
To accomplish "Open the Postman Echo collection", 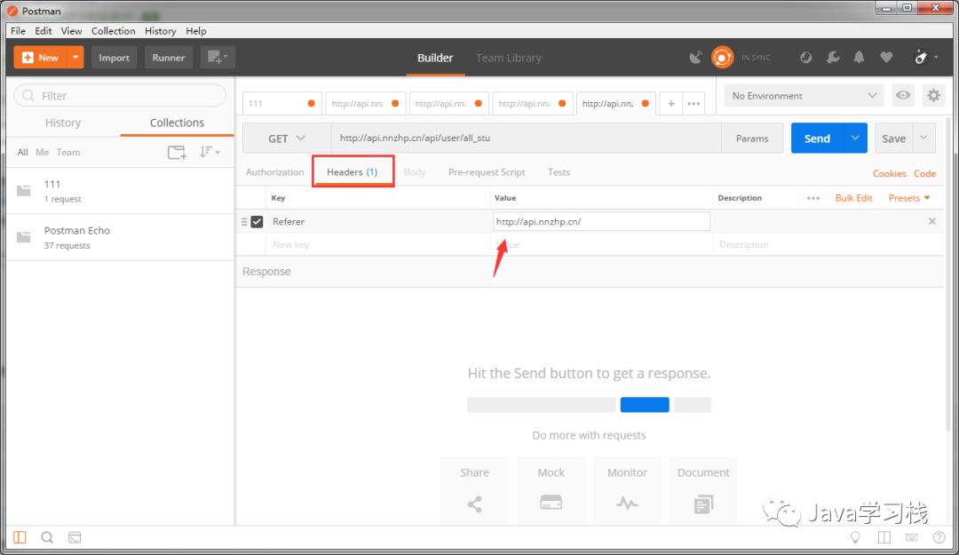I will click(x=120, y=237).
